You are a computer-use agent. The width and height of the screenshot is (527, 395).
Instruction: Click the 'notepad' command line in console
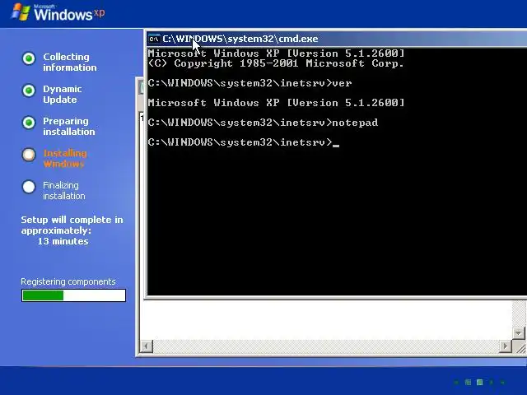[263, 123]
